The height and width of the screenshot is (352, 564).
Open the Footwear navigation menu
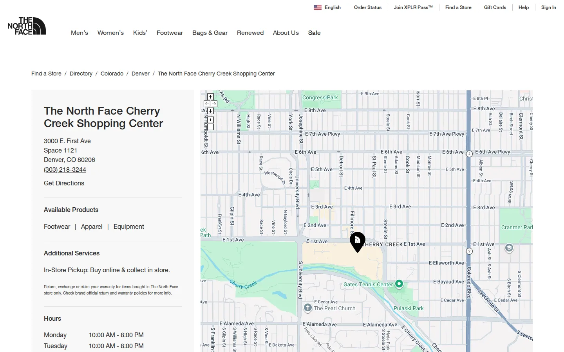click(170, 33)
